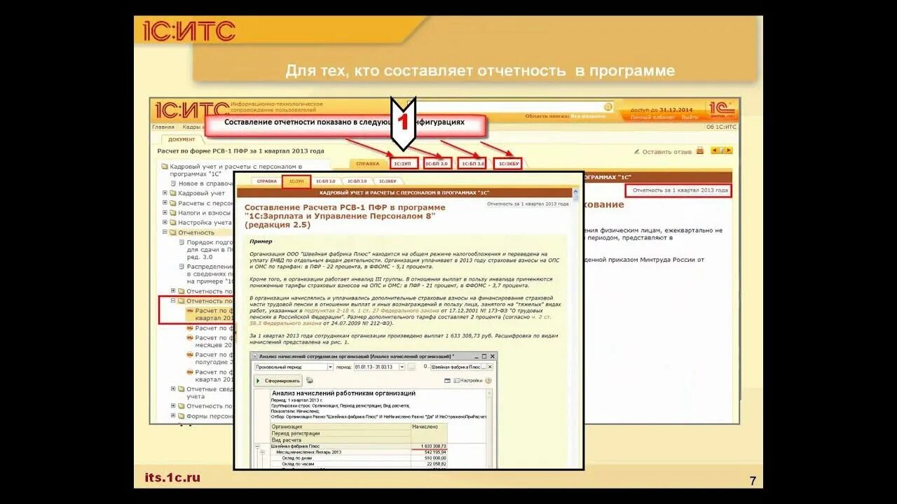Switch to the 1С:ЗУП tab in main page
897x504 pixels.
(x=405, y=164)
